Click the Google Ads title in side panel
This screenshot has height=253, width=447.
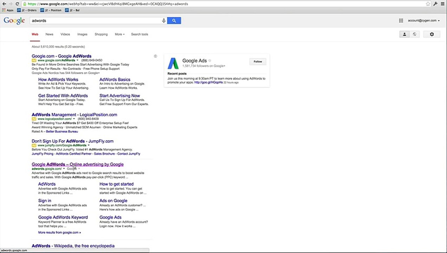click(194, 61)
